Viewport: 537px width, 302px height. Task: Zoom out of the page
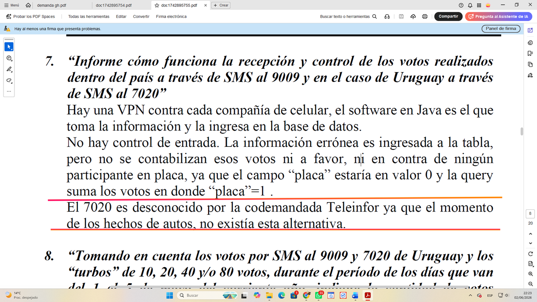pyautogui.click(x=530, y=284)
